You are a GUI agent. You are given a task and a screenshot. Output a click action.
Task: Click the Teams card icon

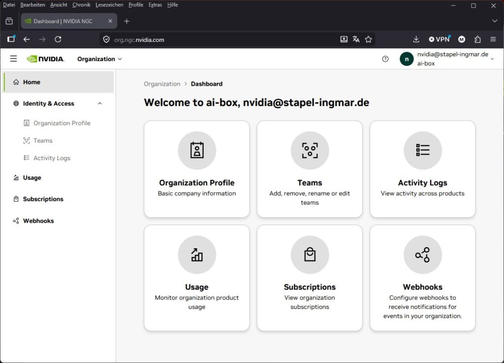tap(310, 150)
